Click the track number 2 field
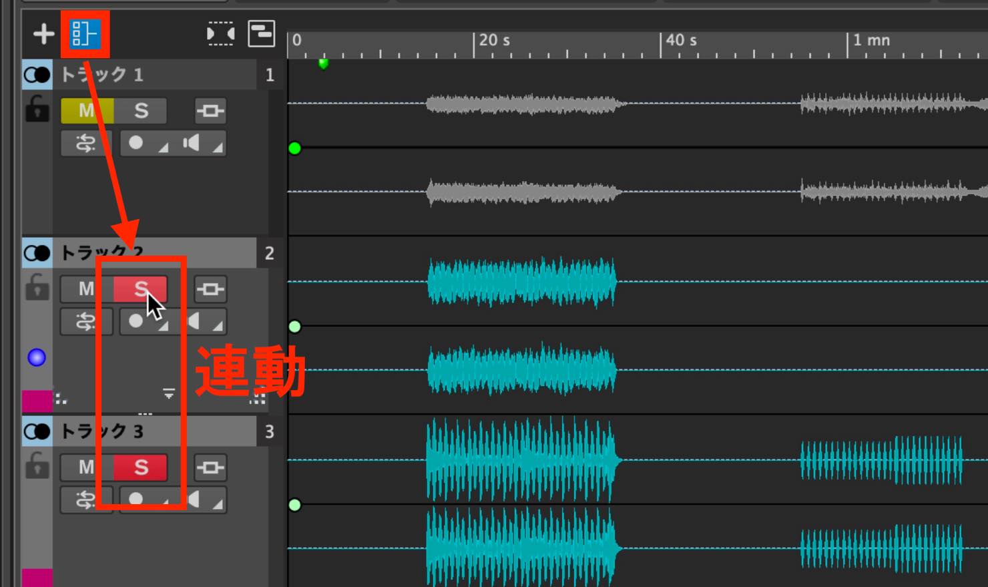This screenshot has height=587, width=988. pos(269,253)
